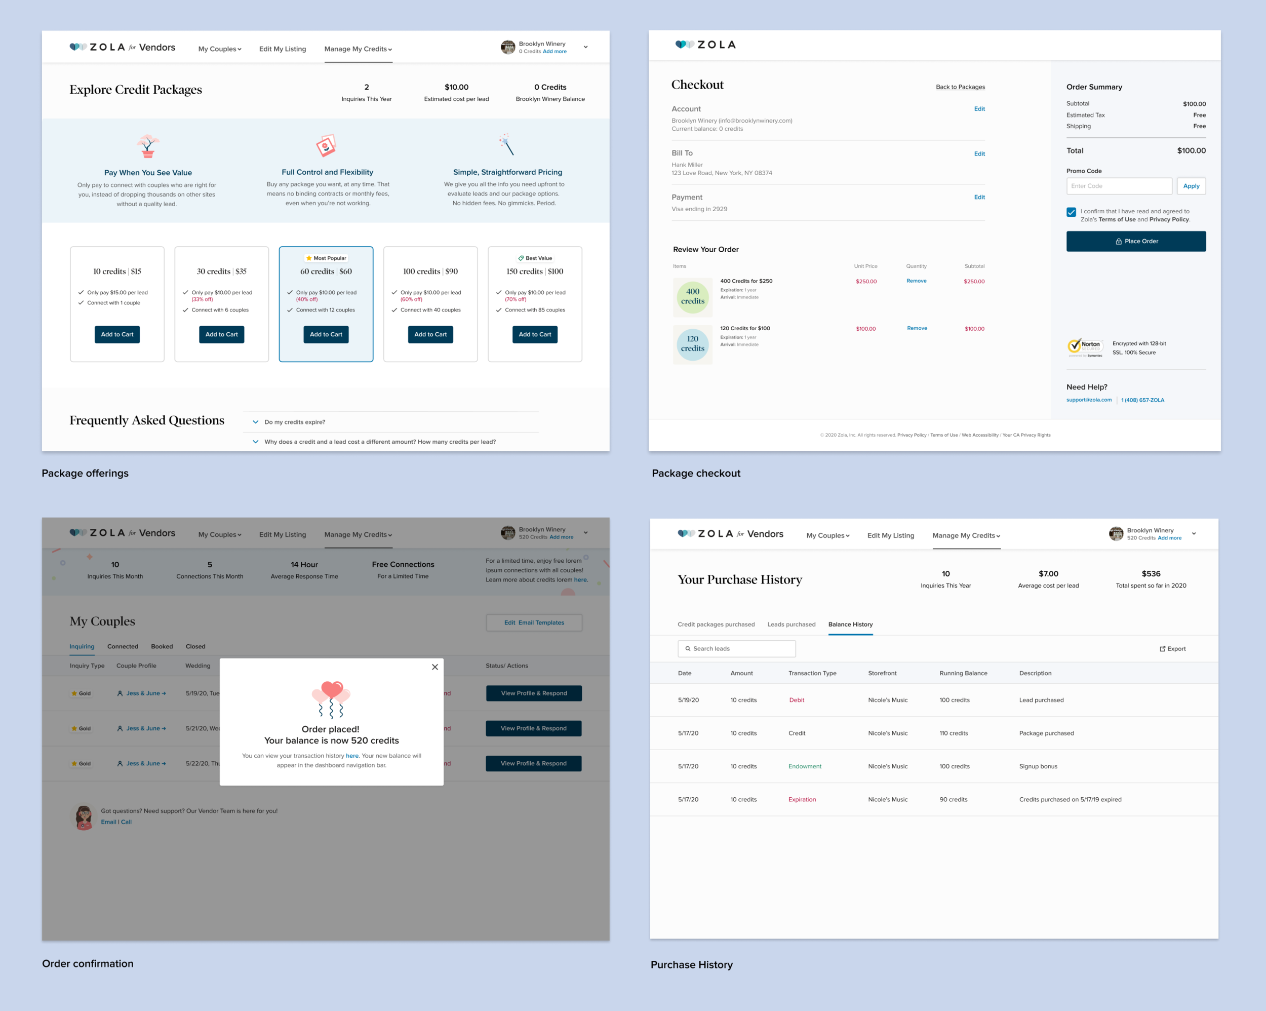Toggle Terms of Use agreement checkbox
The image size is (1266, 1011).
[1071, 212]
